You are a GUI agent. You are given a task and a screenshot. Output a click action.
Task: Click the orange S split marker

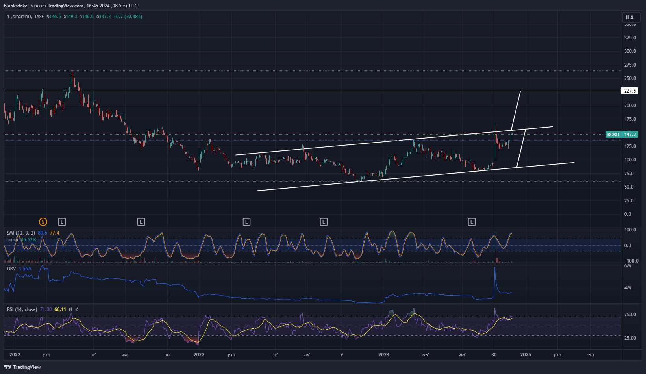click(x=43, y=222)
